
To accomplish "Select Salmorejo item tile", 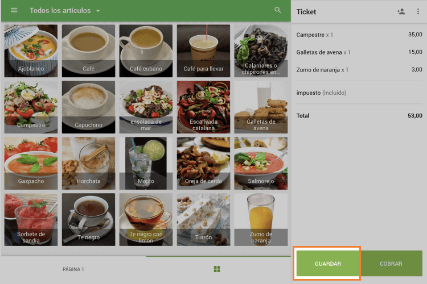I will (x=261, y=164).
